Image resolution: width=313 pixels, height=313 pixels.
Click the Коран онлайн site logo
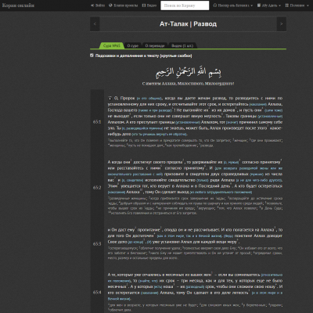(18, 5)
